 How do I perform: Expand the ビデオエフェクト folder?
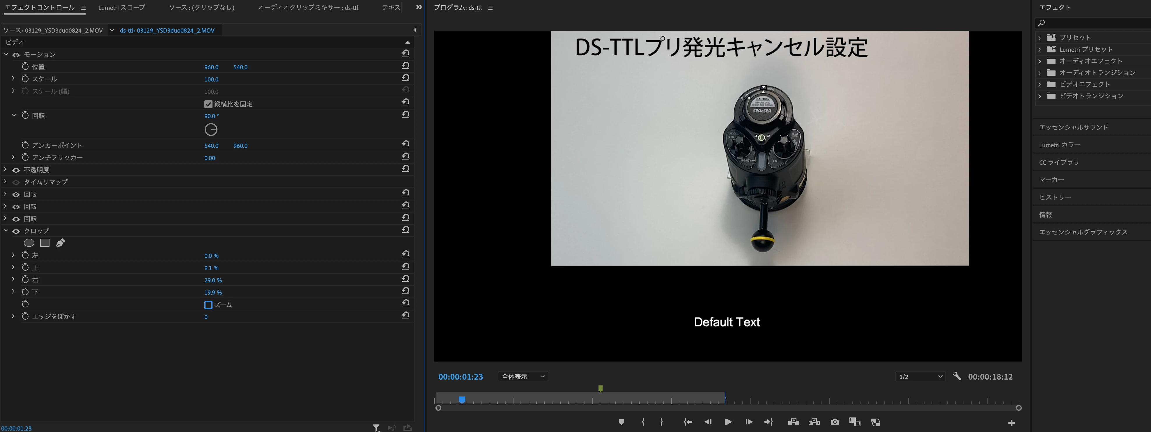coord(1040,84)
